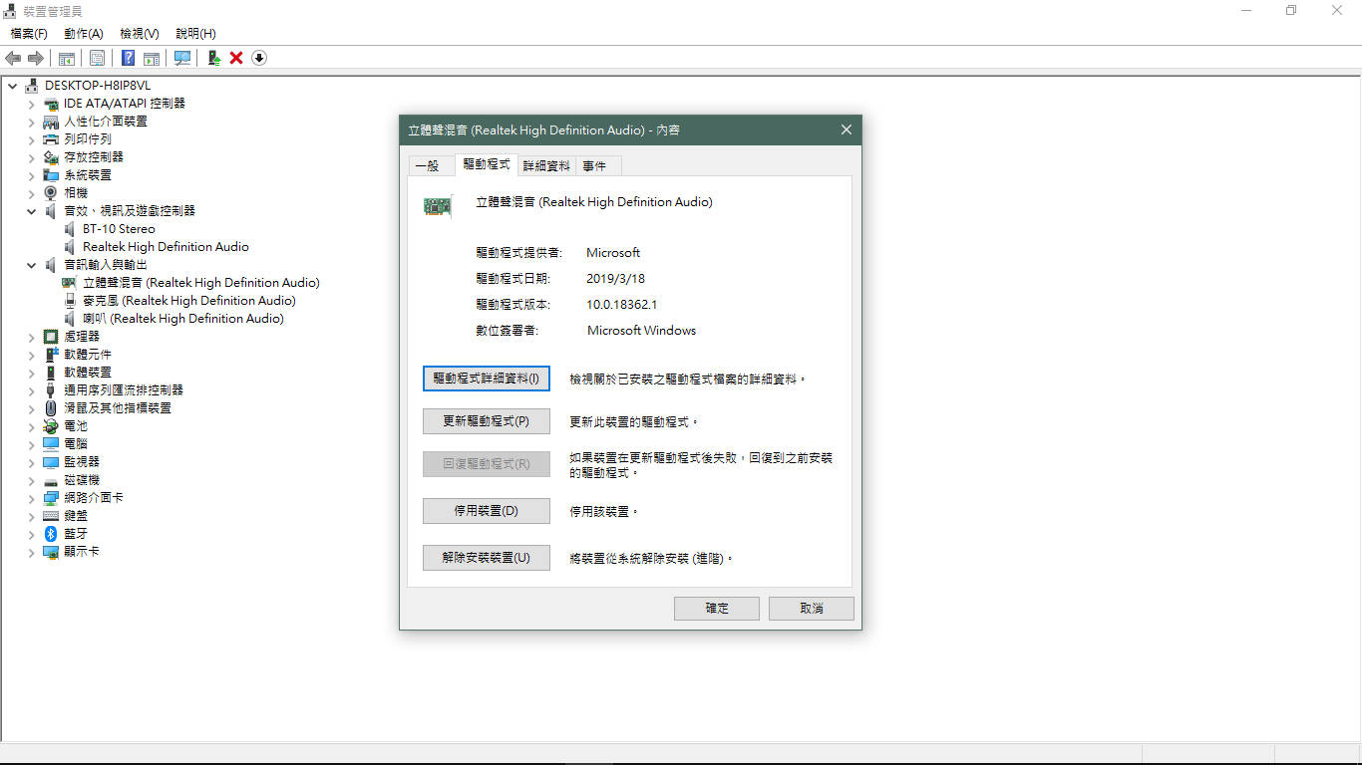1362x765 pixels.
Task: Click the 驅動程式詳細資料(I) button
Action: pyautogui.click(x=487, y=379)
